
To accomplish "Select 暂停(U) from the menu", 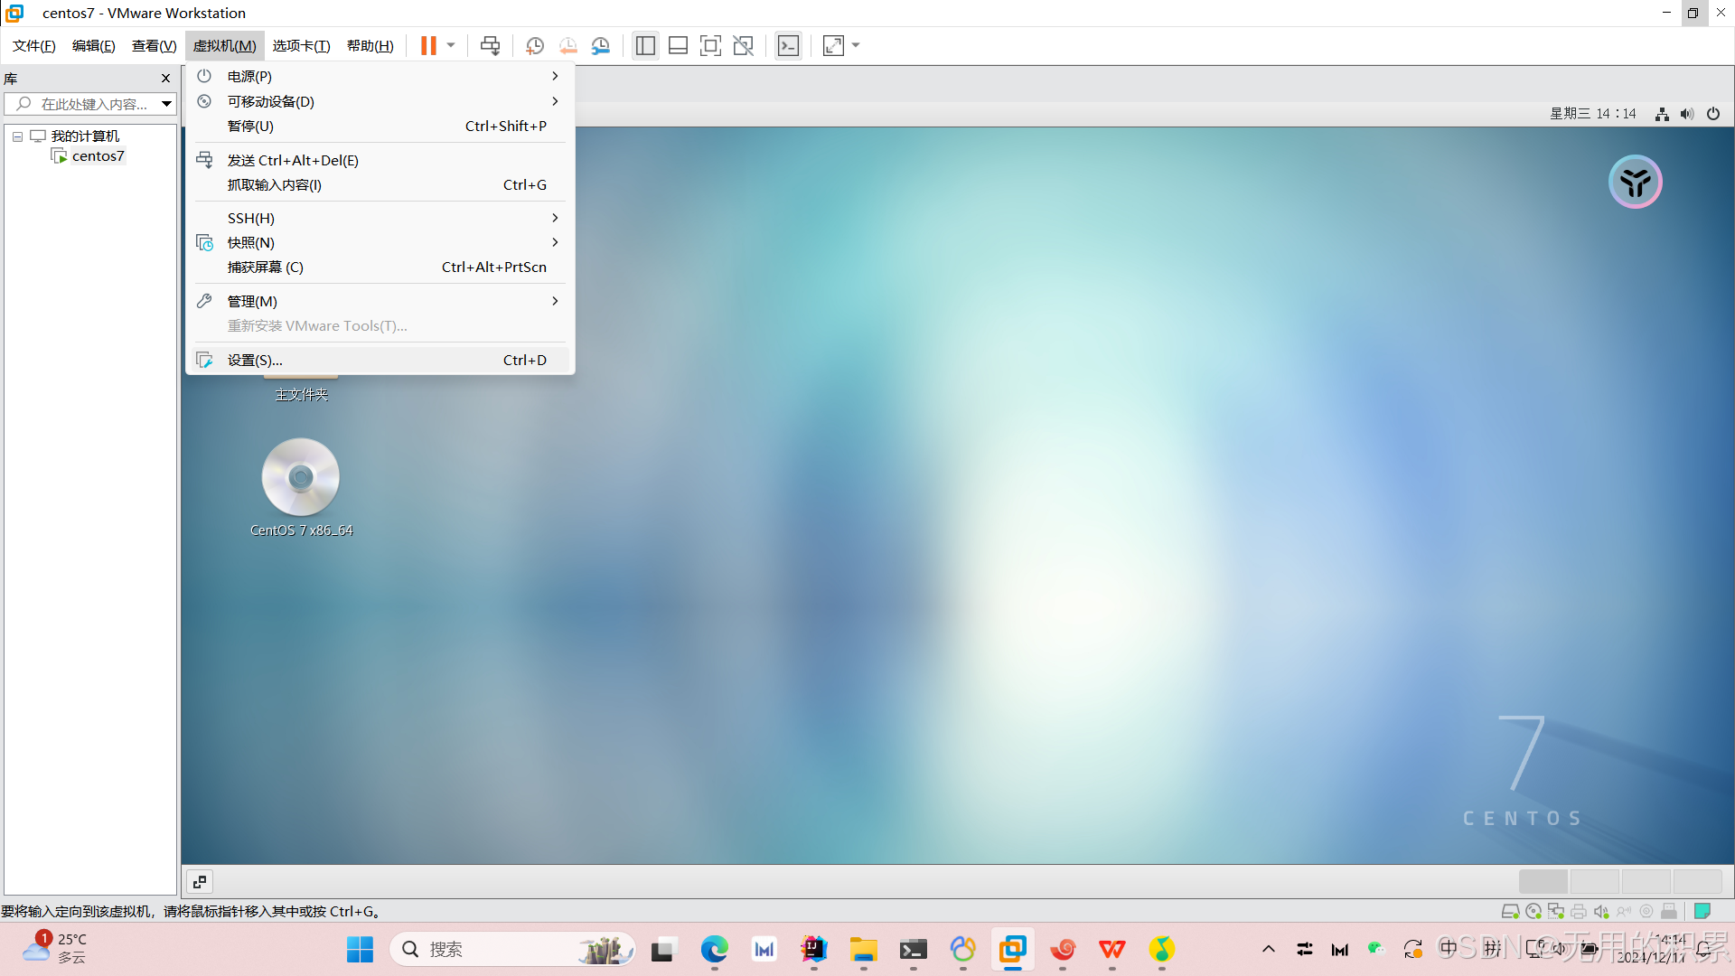I will (380, 126).
